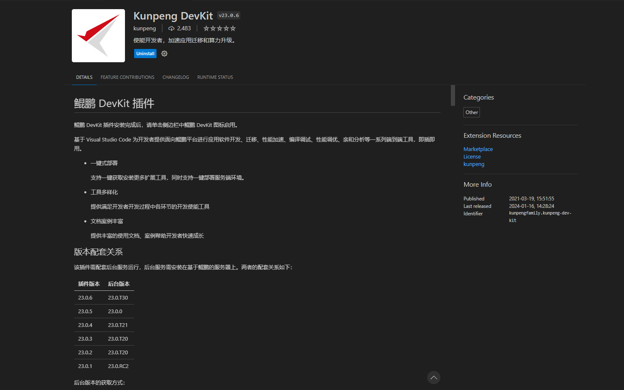Screen dimensions: 624x390
Task: Click the 2,483 install count
Action: (x=184, y=28)
